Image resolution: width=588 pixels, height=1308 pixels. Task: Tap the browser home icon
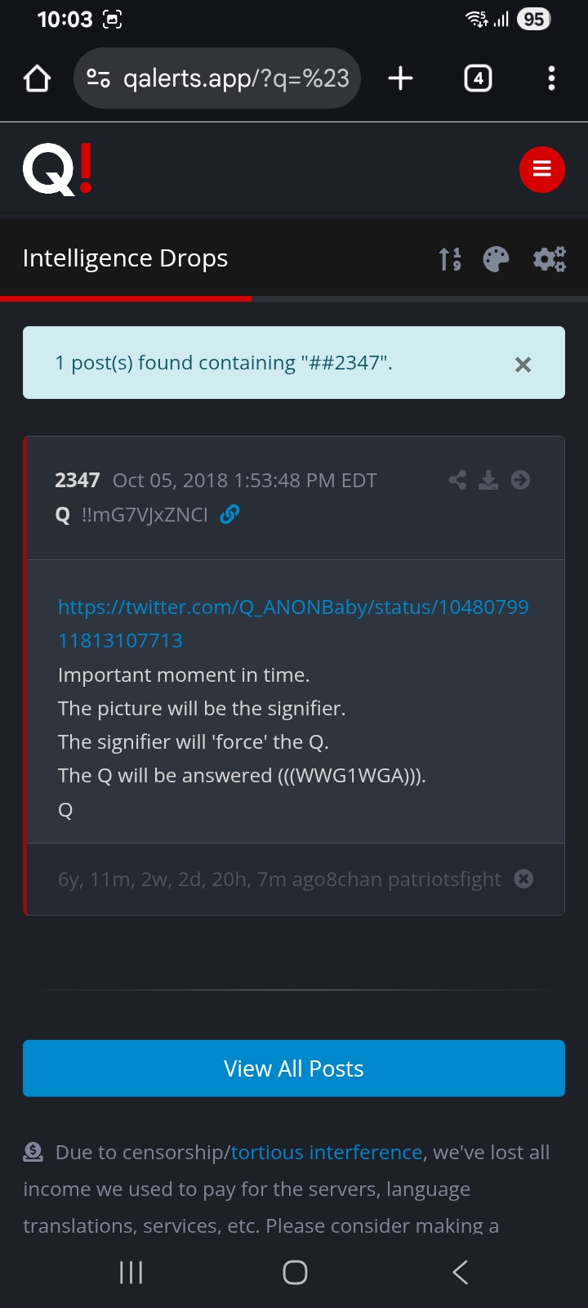click(x=38, y=78)
